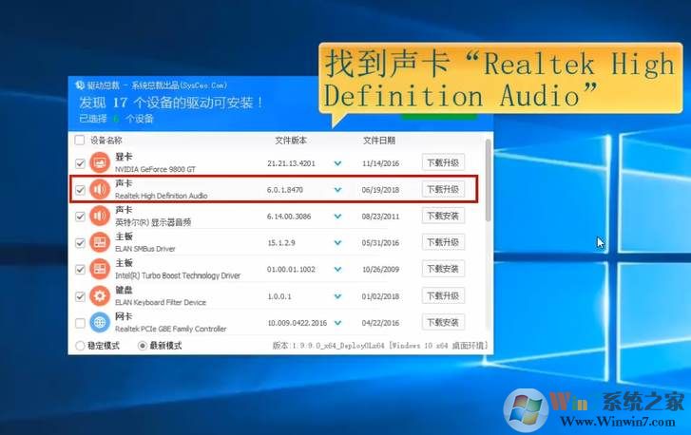
Task: Click 下载安装 for Realtek PCIe GBE Family Controller
Action: point(443,322)
